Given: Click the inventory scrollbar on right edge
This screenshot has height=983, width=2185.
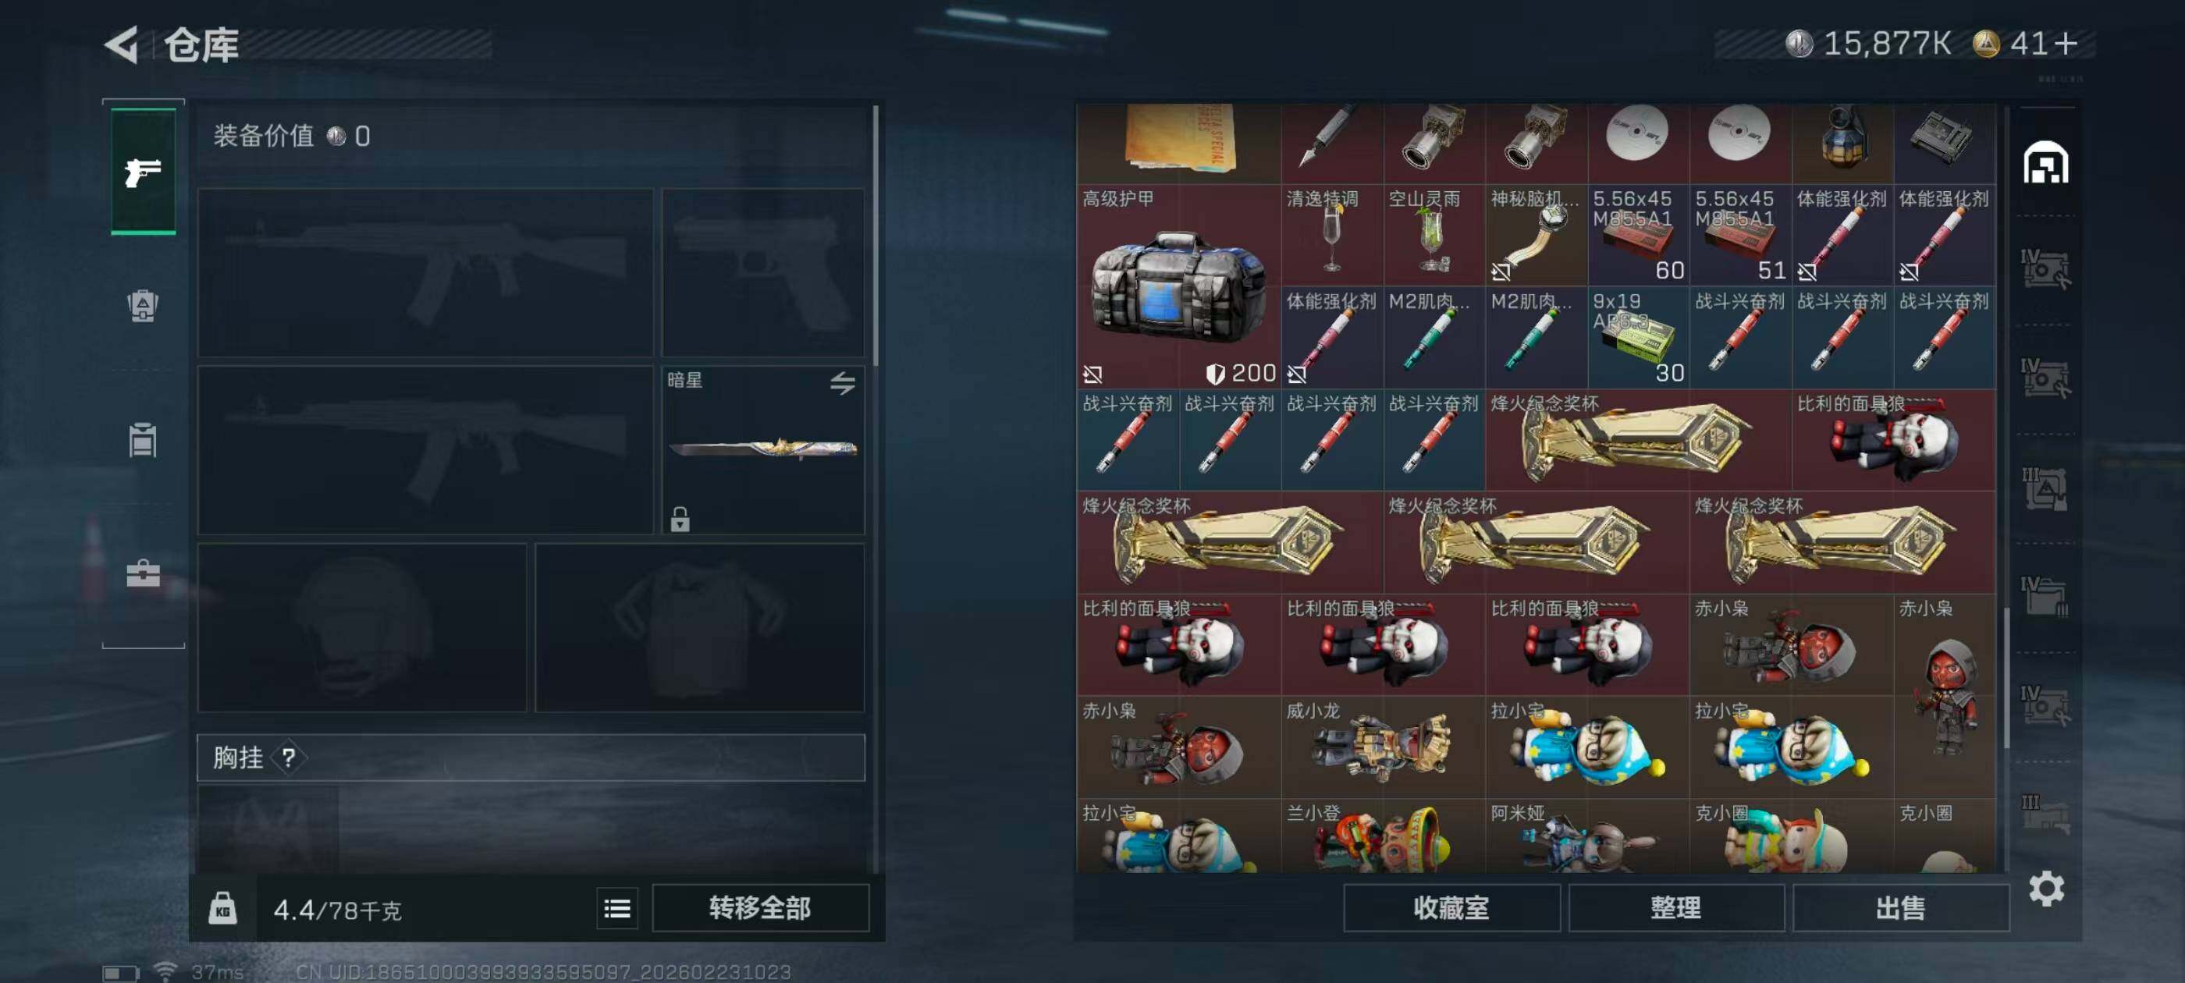Looking at the screenshot, I should (x=2006, y=678).
